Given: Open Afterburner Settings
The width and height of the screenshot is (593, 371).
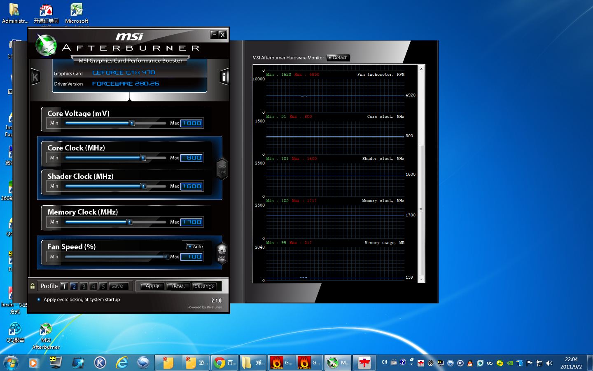Looking at the screenshot, I should coord(204,286).
